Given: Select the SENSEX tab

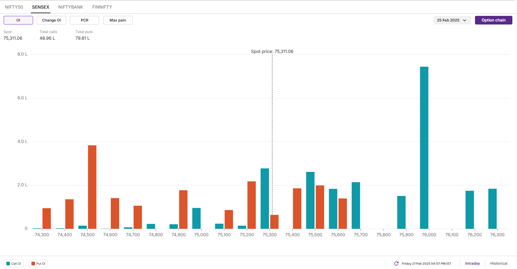Looking at the screenshot, I should (41, 7).
